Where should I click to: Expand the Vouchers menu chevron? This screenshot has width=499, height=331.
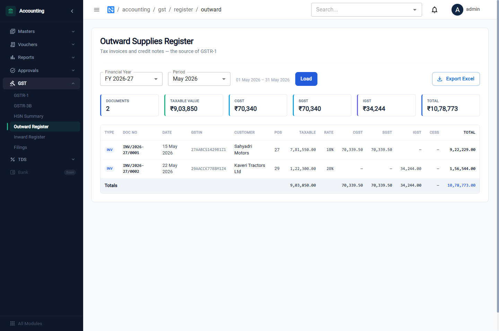click(x=73, y=45)
